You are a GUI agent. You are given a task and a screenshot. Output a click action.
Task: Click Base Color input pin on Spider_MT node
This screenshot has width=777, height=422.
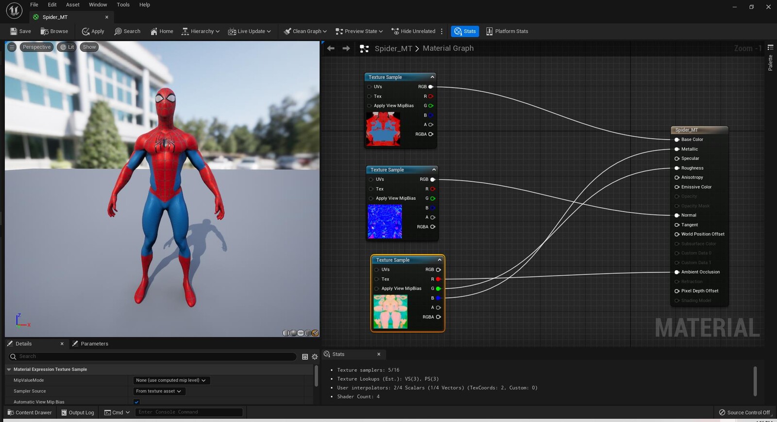point(677,140)
